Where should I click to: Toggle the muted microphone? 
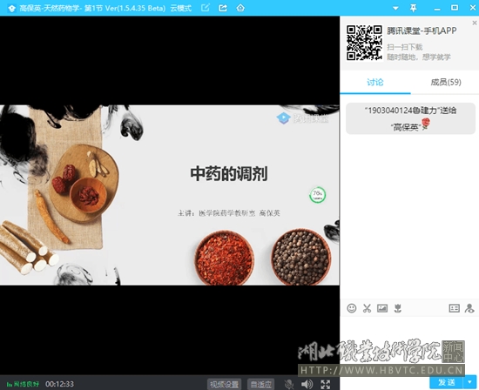pyautogui.click(x=289, y=384)
